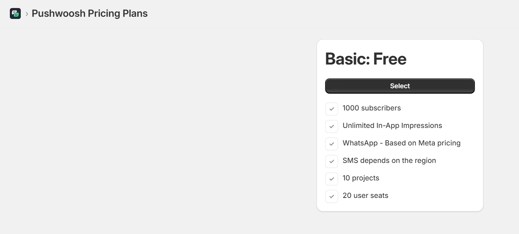Click the Pushwoosh app logo icon

(x=15, y=13)
